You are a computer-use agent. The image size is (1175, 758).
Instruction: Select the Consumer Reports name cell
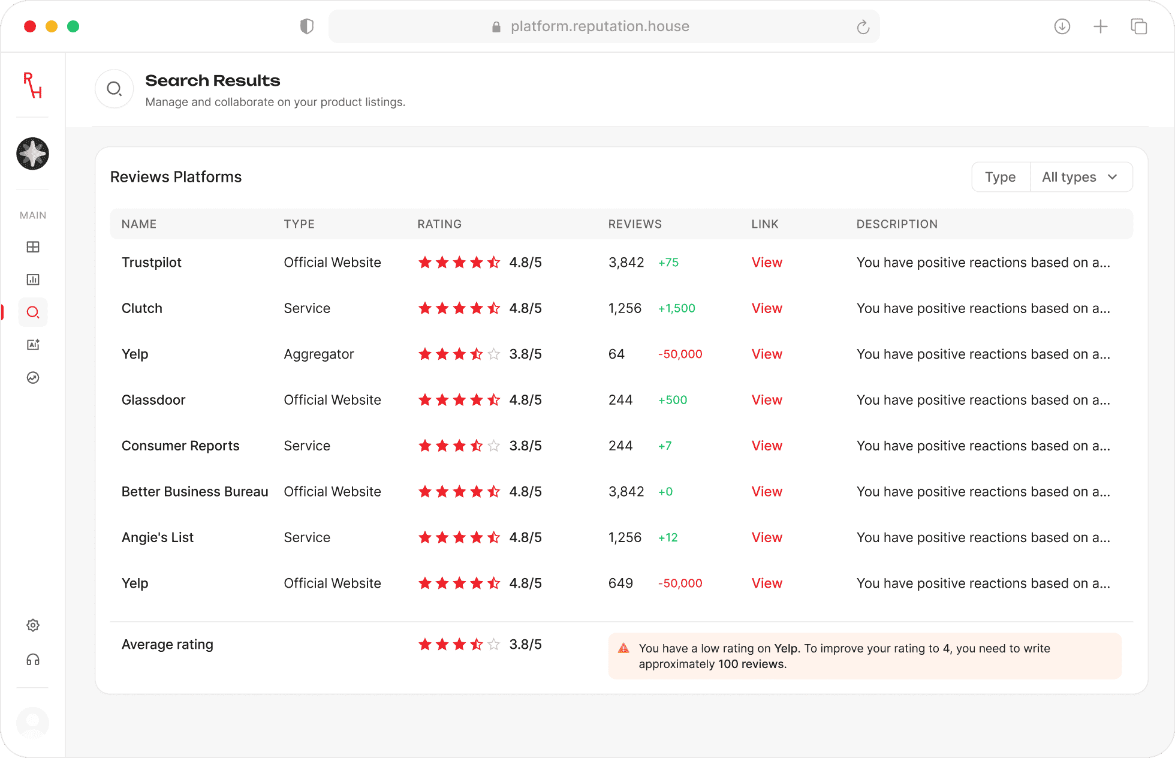click(x=180, y=446)
